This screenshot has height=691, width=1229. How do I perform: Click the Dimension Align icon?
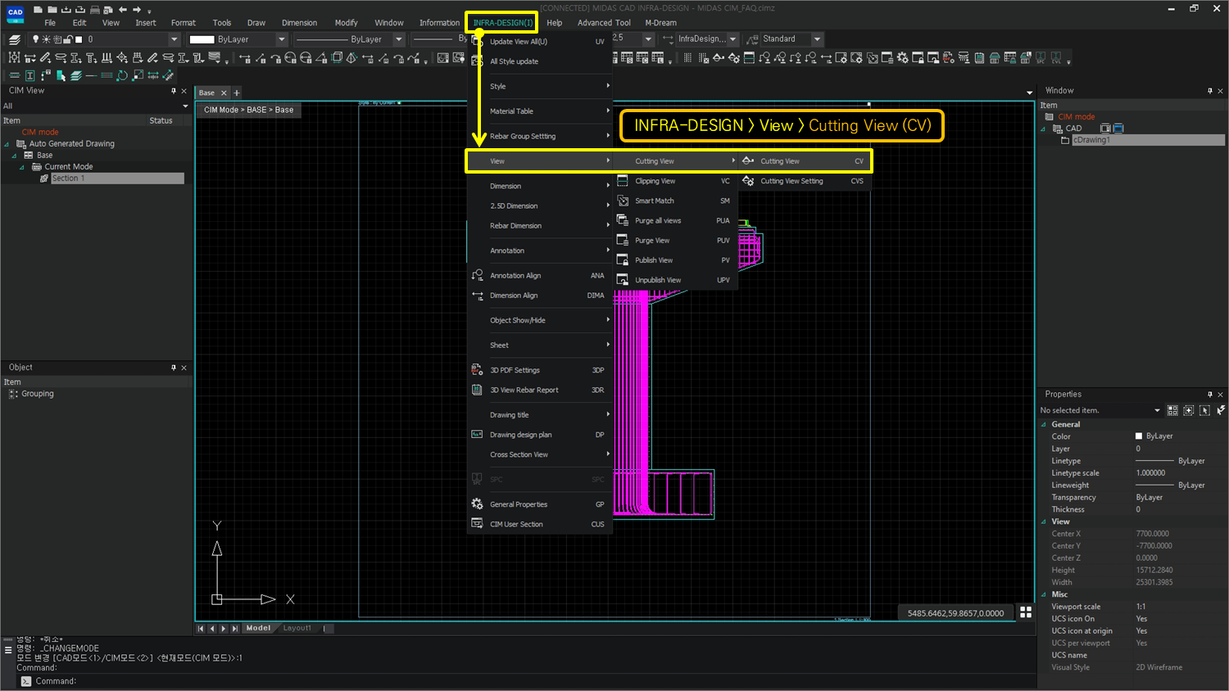click(x=477, y=296)
